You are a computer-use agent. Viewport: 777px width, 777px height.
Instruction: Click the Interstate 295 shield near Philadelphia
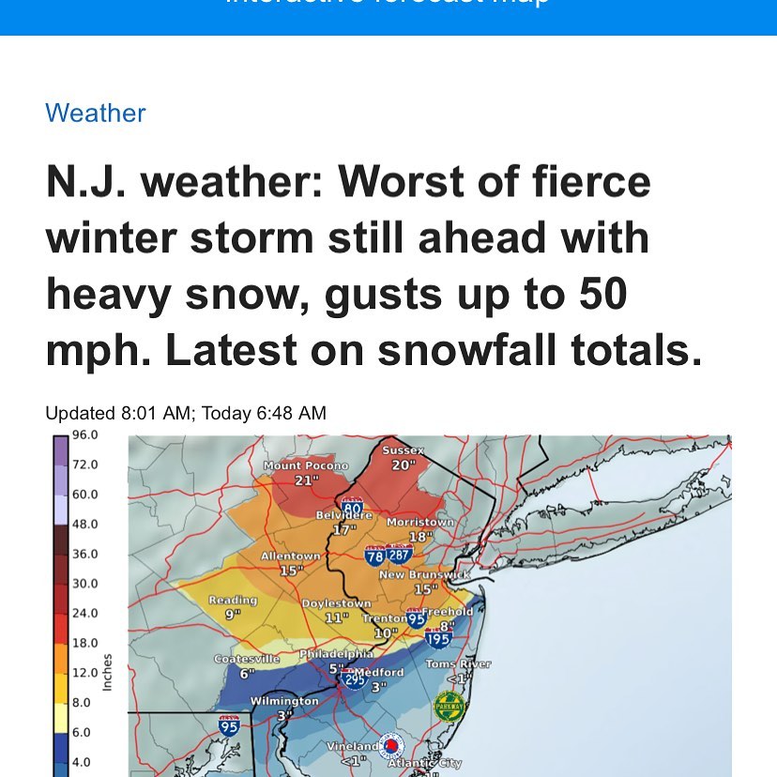click(x=353, y=678)
